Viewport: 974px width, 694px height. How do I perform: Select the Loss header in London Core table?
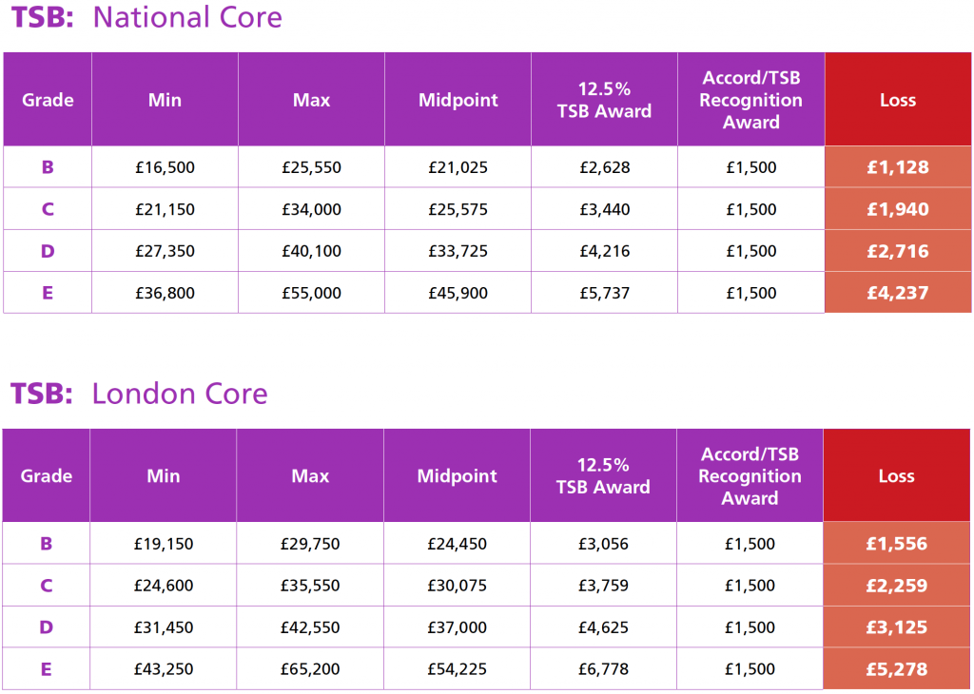[896, 476]
